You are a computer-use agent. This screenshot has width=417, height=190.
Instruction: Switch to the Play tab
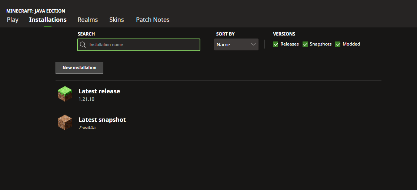click(13, 20)
